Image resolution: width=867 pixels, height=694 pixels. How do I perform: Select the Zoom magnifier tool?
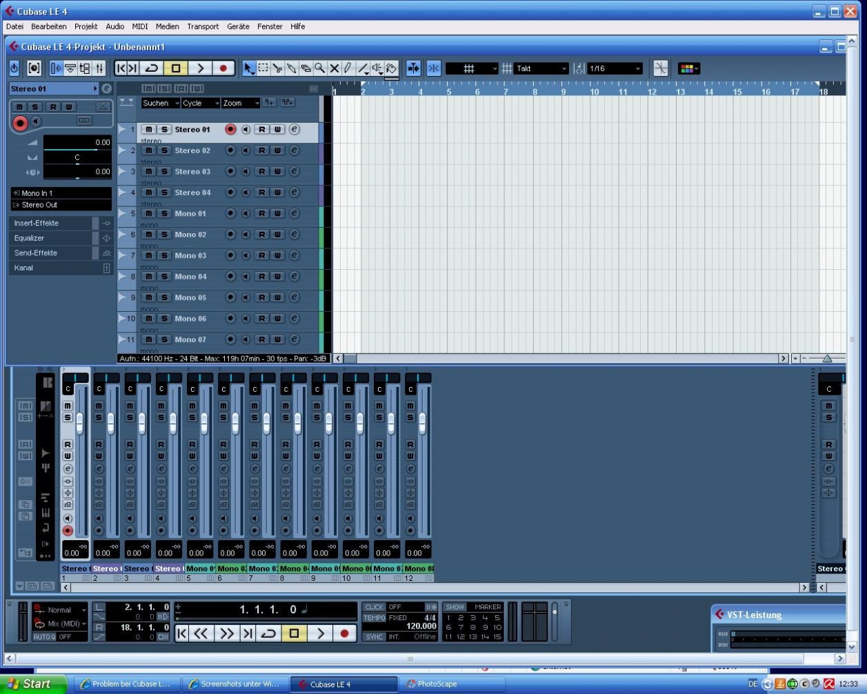(320, 68)
